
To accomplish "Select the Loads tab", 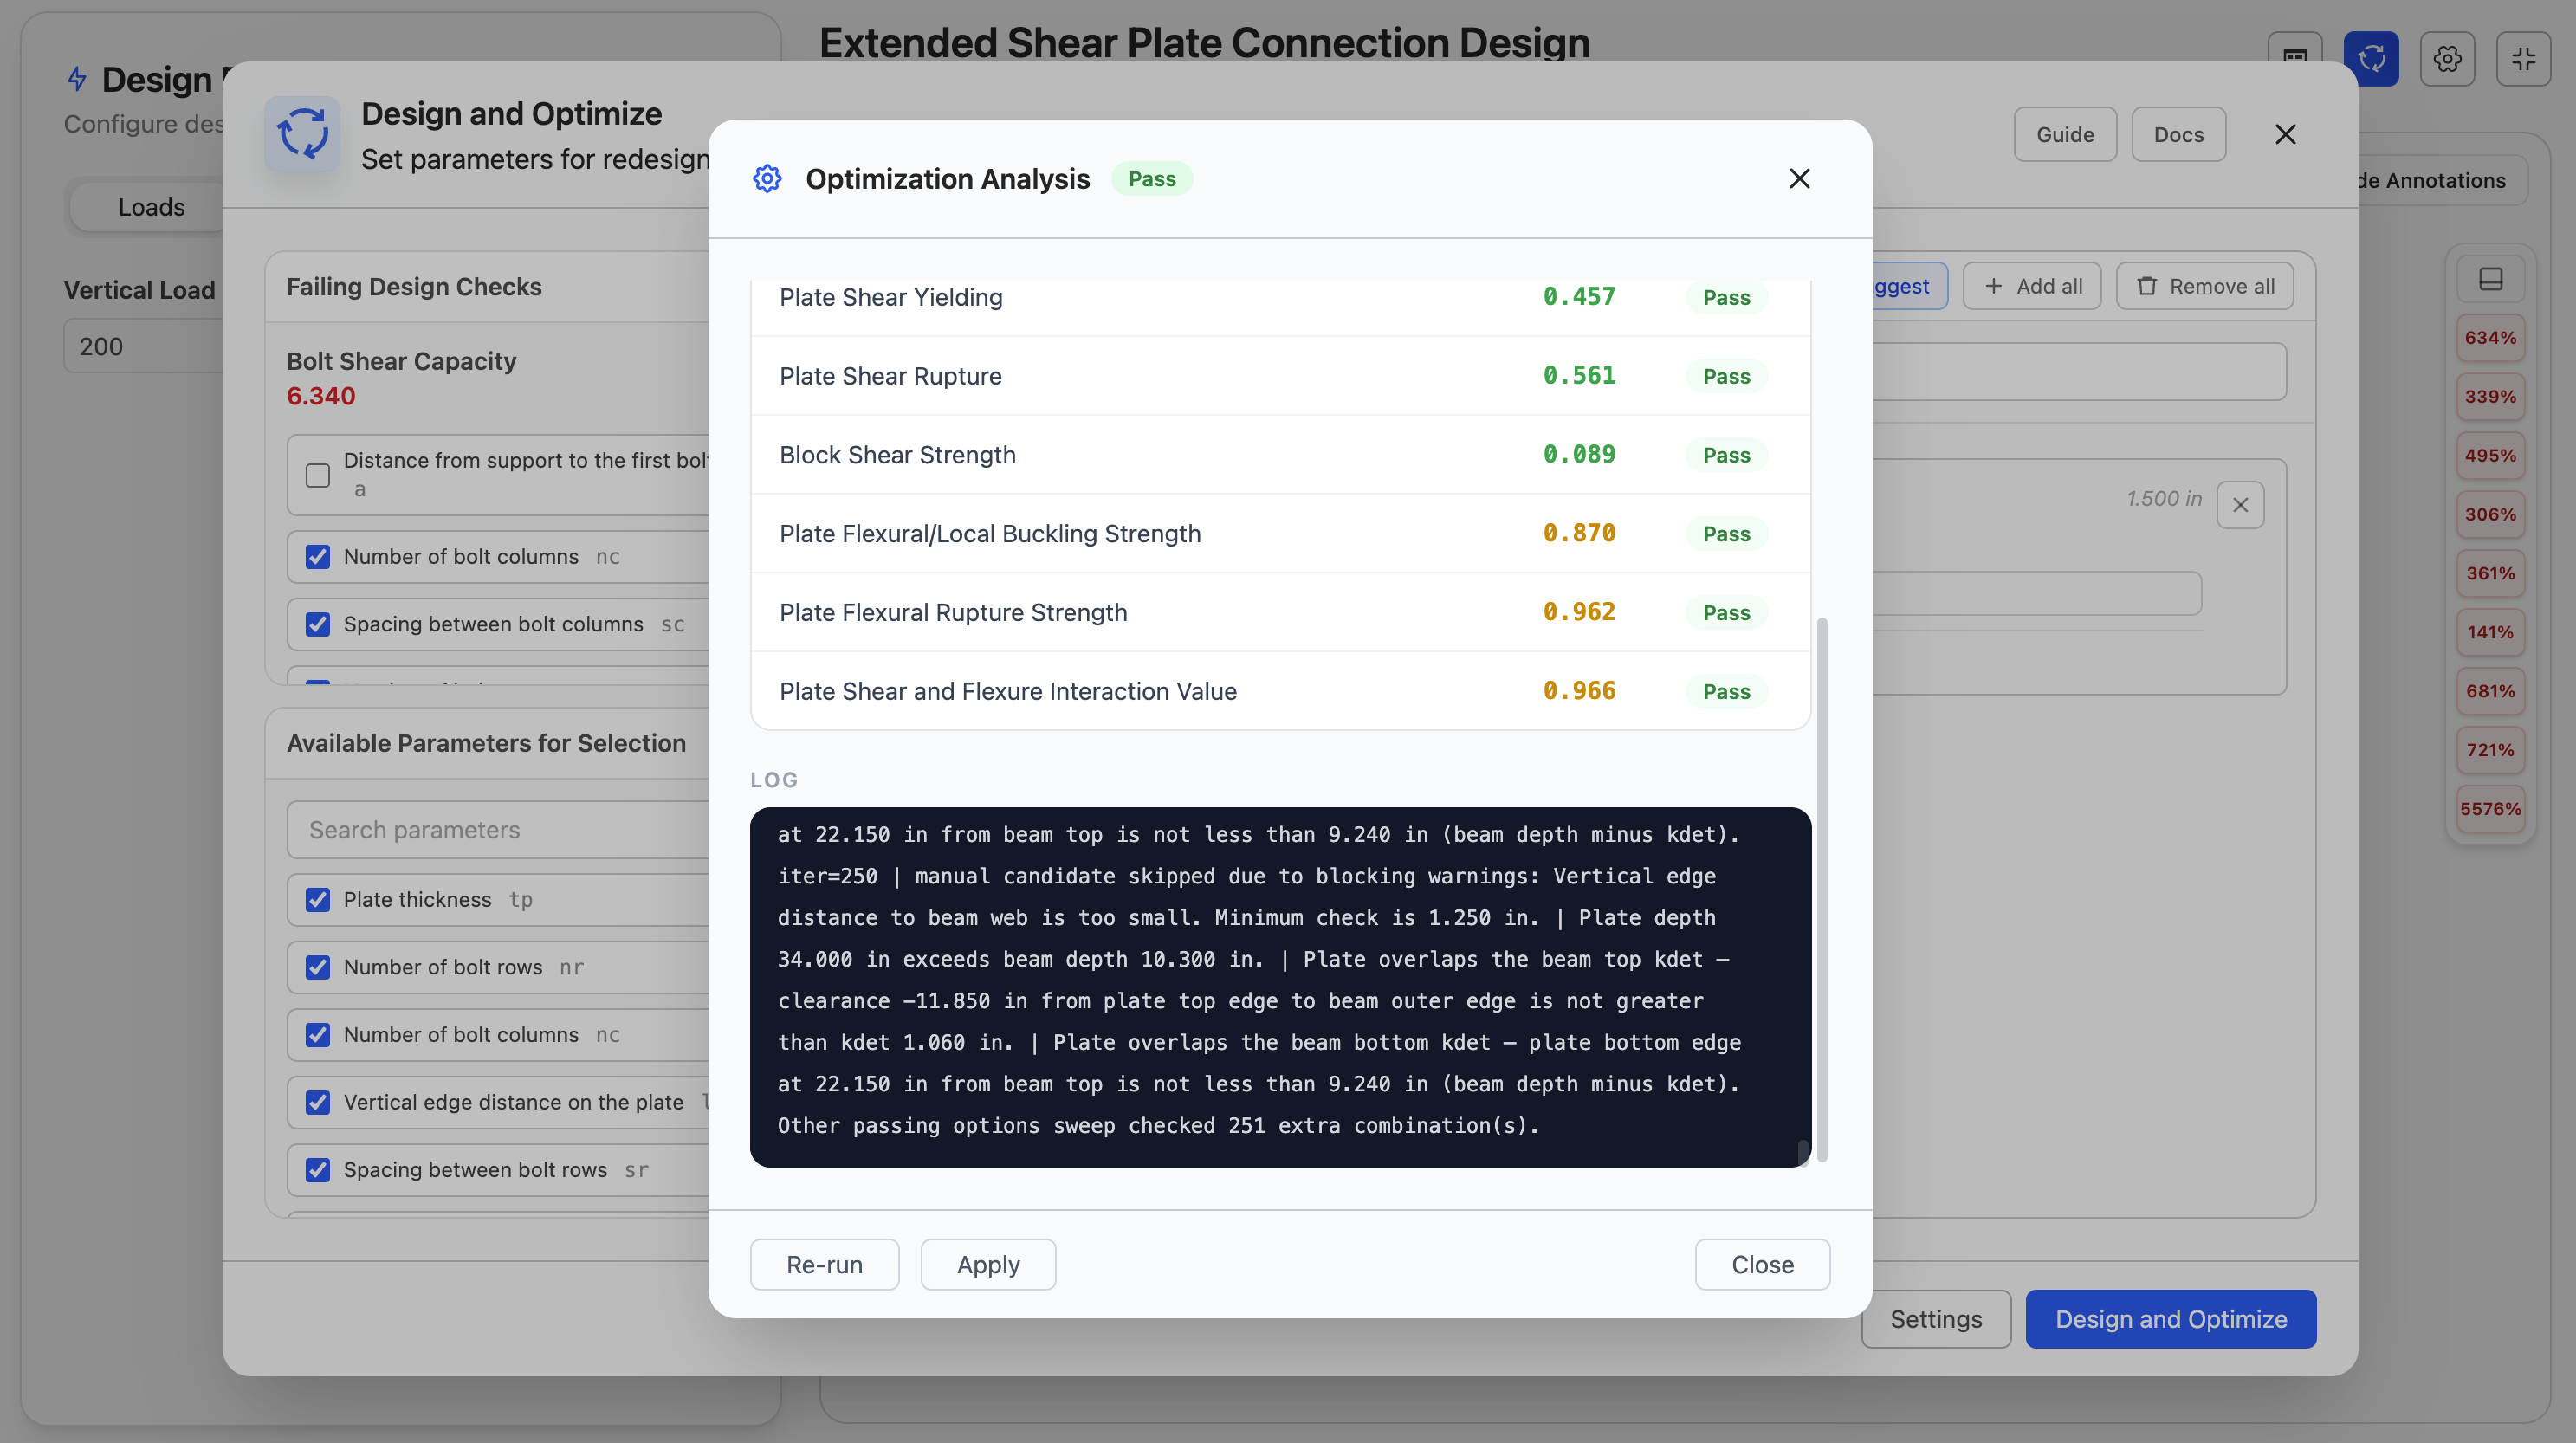I will click(x=151, y=207).
